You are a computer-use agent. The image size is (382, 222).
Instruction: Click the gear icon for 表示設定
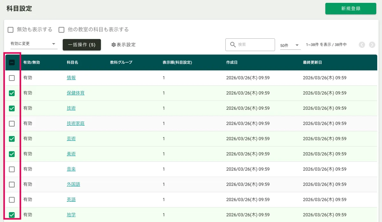coord(113,45)
